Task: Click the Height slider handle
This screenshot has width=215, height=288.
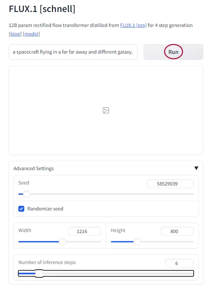Action: (137, 242)
